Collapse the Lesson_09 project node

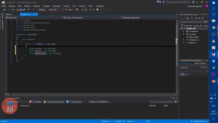coord(181,28)
